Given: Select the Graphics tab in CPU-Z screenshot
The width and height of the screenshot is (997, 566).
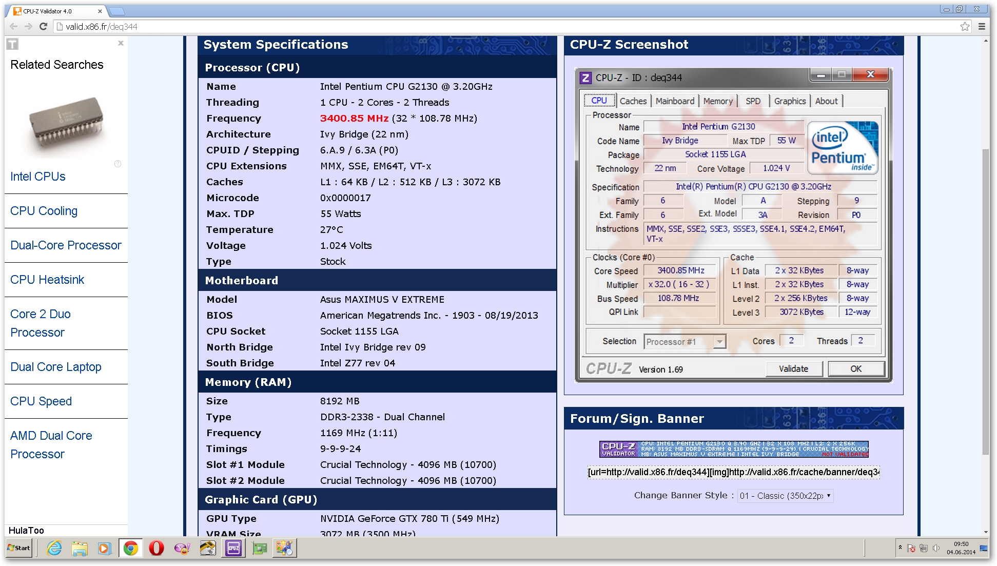Looking at the screenshot, I should coord(790,101).
